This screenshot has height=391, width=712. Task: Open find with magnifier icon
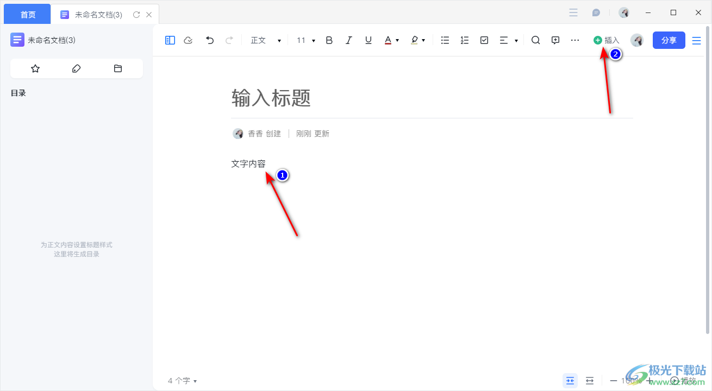(536, 40)
